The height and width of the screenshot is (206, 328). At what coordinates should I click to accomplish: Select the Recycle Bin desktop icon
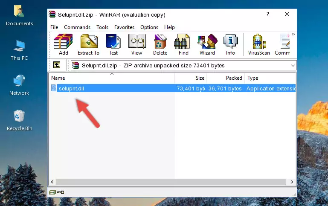click(x=20, y=120)
